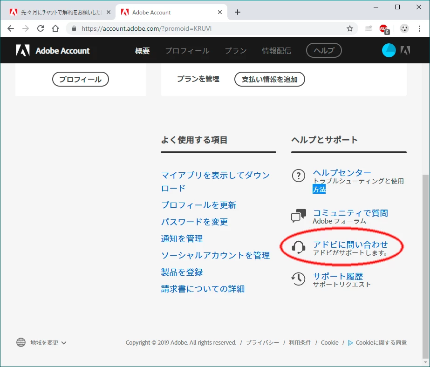Click the アドビがサポートします。 subtitle
The width and height of the screenshot is (430, 367).
click(x=350, y=253)
